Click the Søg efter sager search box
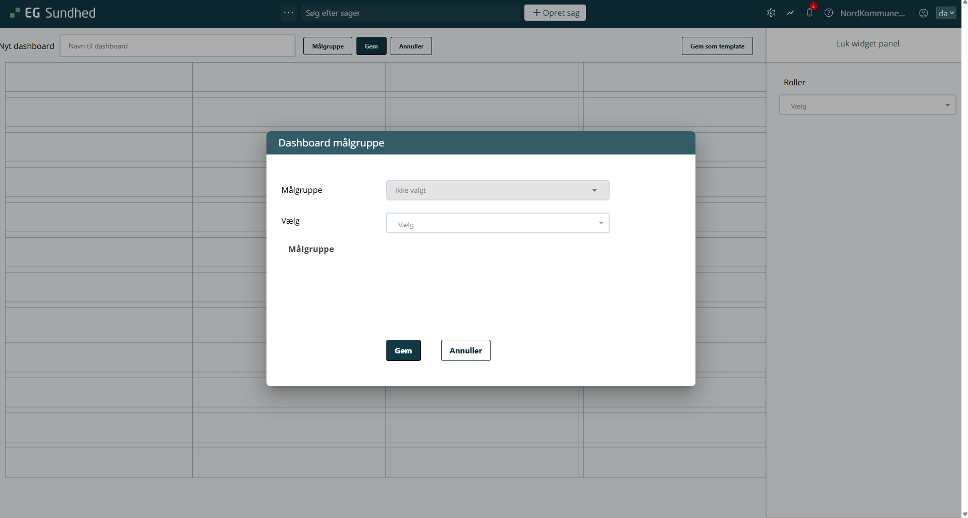Screen dimensions: 968x518 (410, 13)
